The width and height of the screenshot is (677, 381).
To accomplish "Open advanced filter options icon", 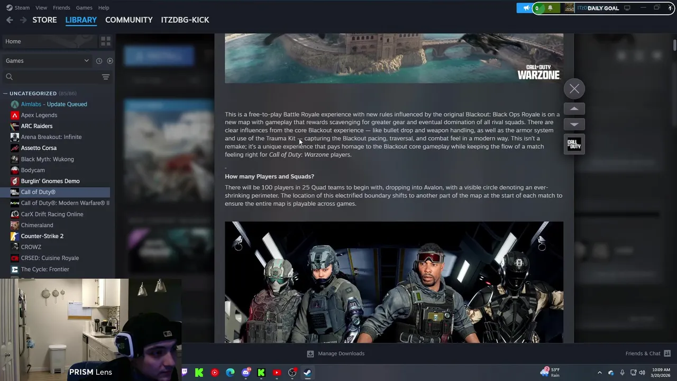I will (x=106, y=77).
